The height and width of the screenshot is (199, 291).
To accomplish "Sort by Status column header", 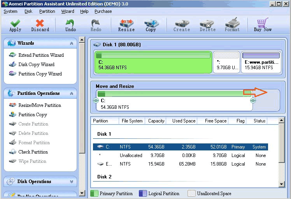I will (259, 121).
